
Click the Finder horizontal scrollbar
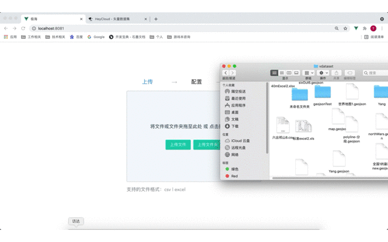pyautogui.click(x=330, y=178)
